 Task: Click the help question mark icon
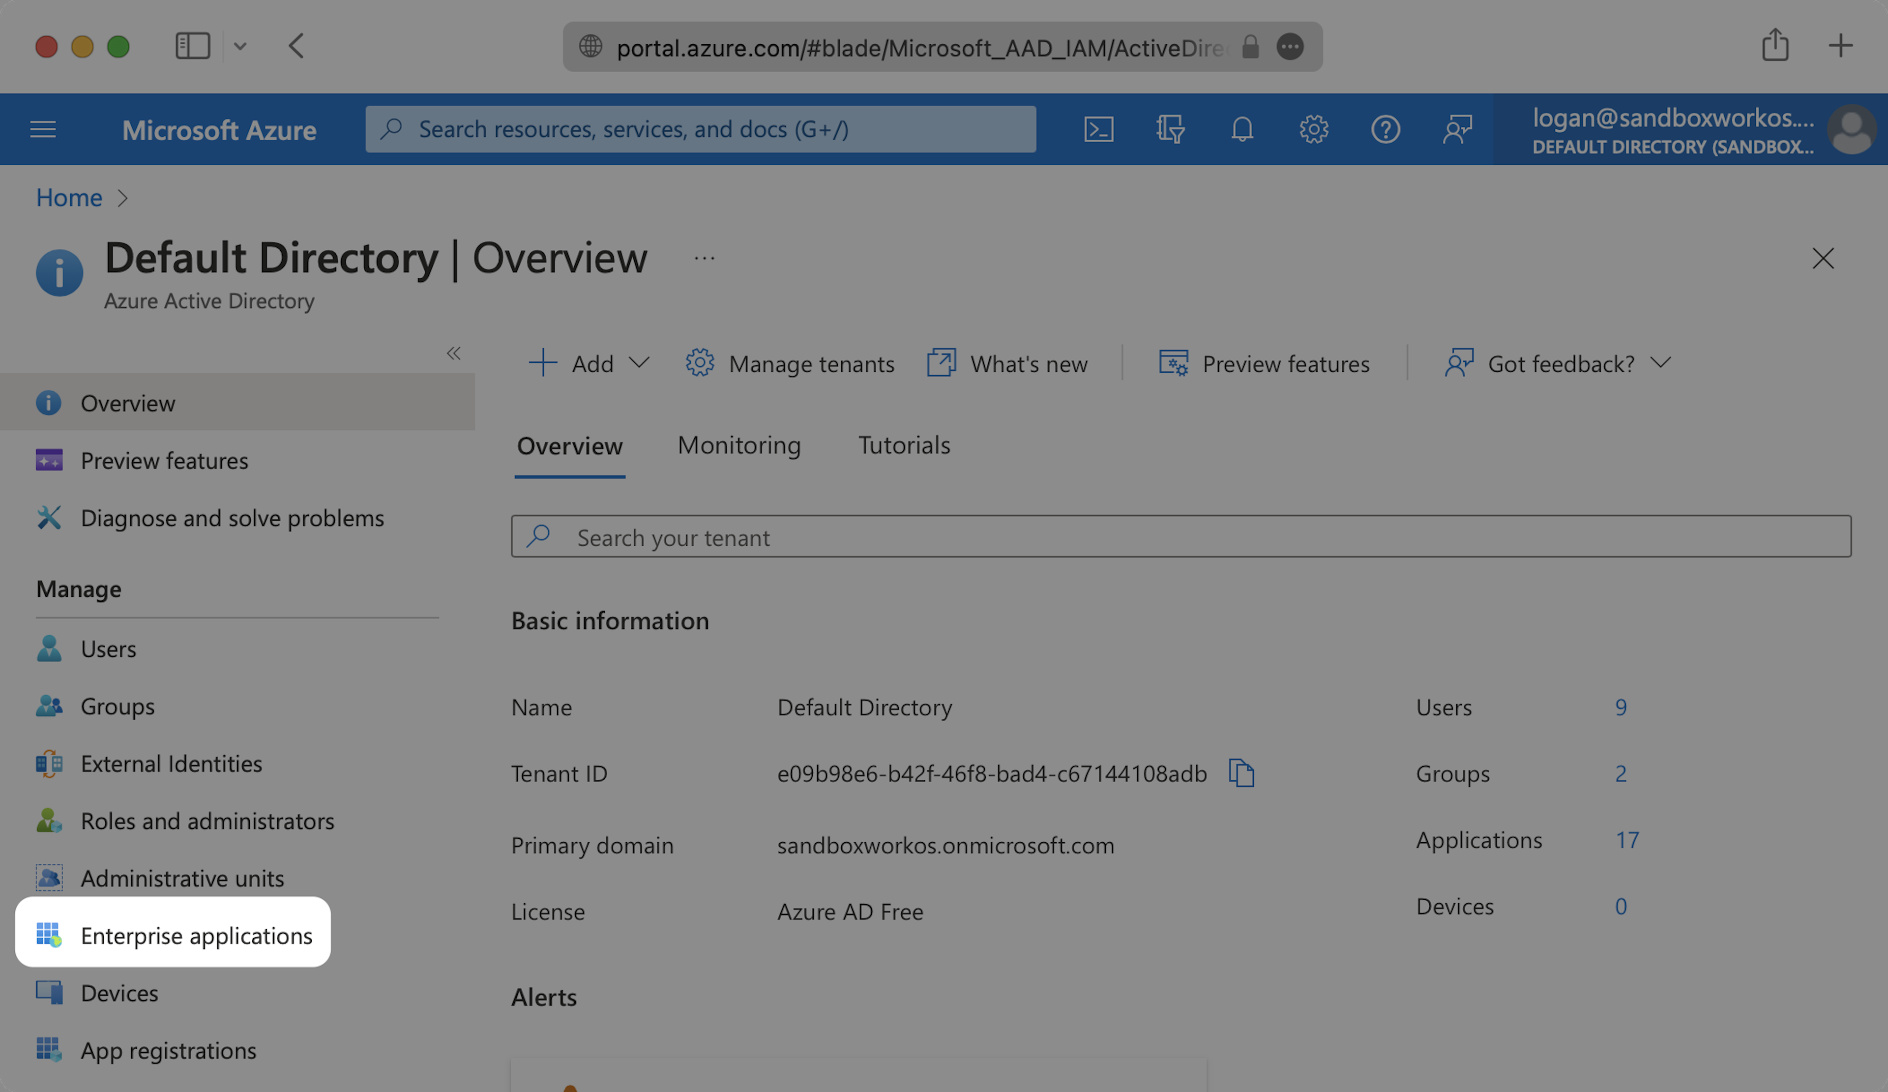[1386, 130]
